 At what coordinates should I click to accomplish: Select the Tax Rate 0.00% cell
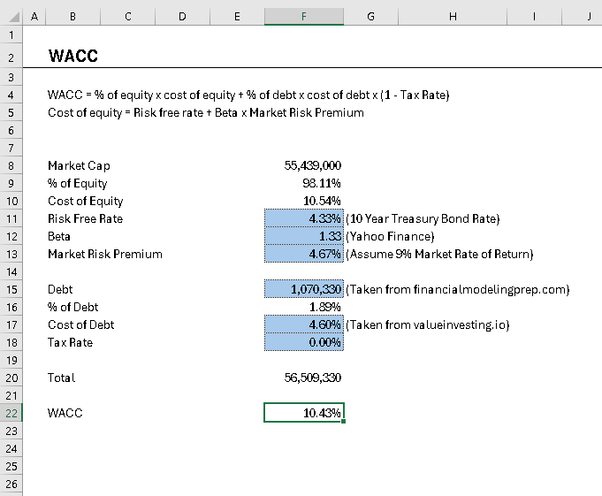pos(304,342)
